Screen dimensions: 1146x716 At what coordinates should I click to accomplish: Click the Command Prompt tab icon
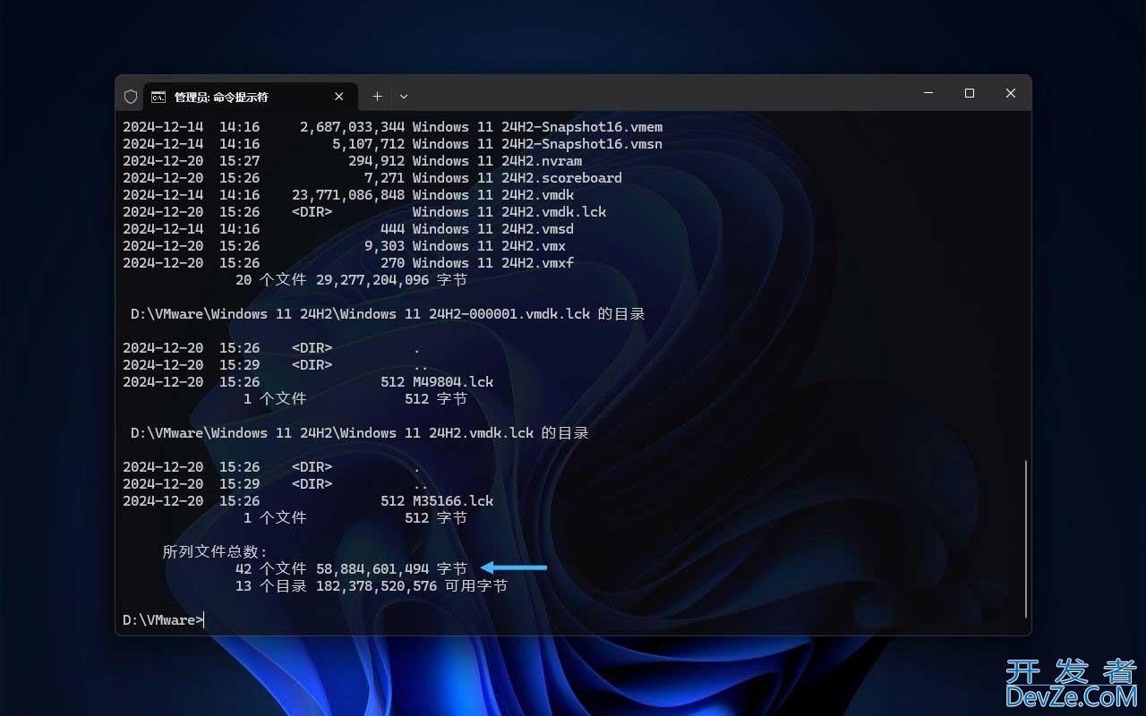(158, 97)
